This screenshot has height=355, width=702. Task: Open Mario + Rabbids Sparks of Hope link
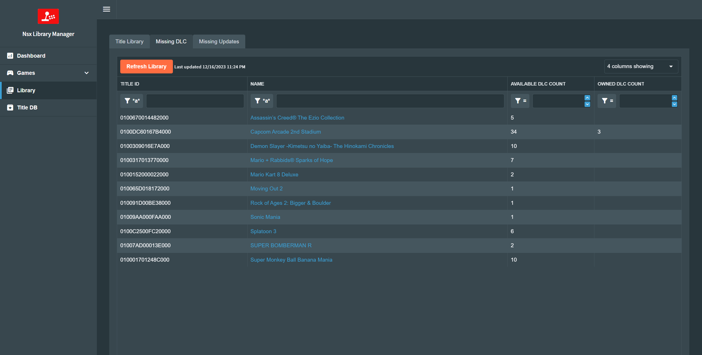tap(292, 160)
